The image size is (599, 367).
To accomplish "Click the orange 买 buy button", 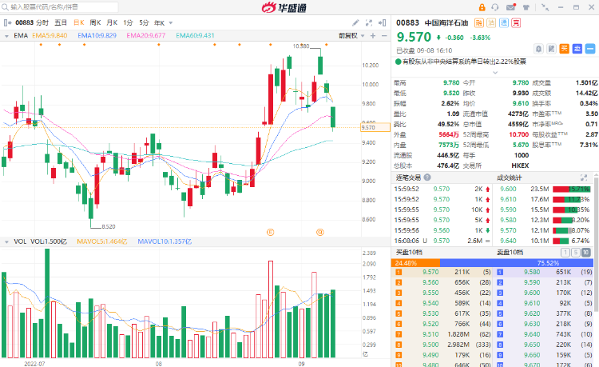I will click(x=564, y=49).
